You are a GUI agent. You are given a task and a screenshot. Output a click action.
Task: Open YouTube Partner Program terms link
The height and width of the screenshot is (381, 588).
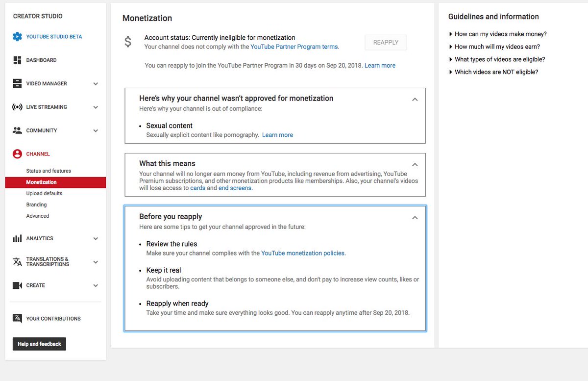point(294,47)
